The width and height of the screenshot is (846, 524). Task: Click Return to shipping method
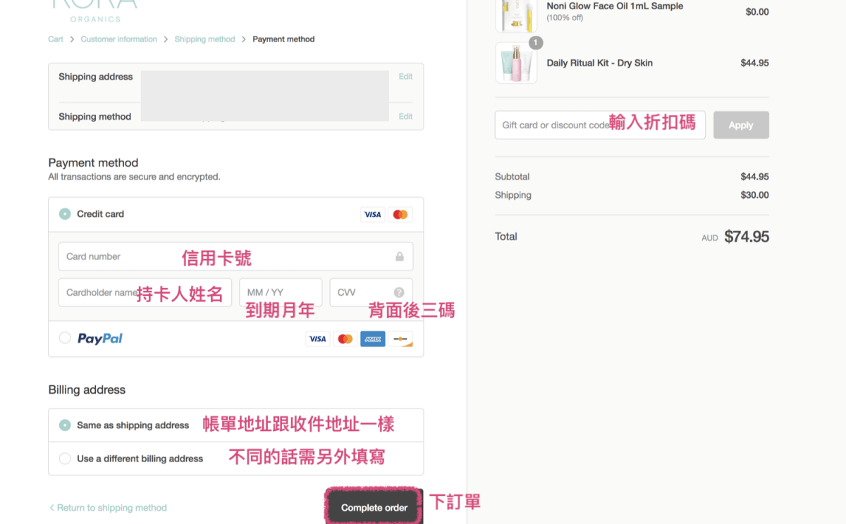click(108, 507)
